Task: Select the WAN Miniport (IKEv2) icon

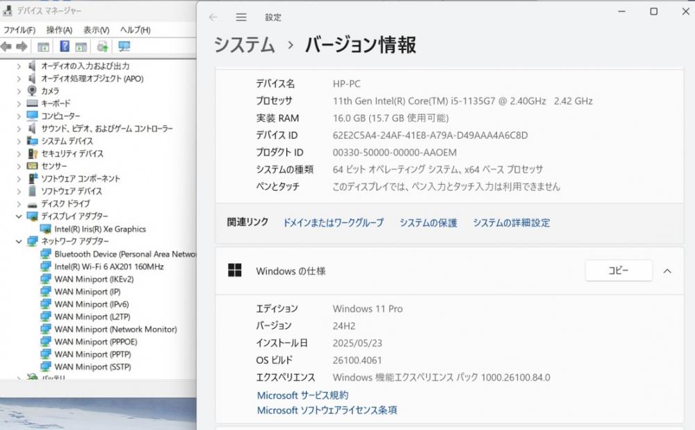Action: pos(46,279)
